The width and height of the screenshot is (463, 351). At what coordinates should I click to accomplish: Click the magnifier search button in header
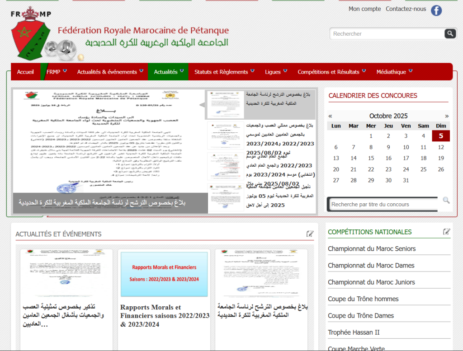[450, 33]
